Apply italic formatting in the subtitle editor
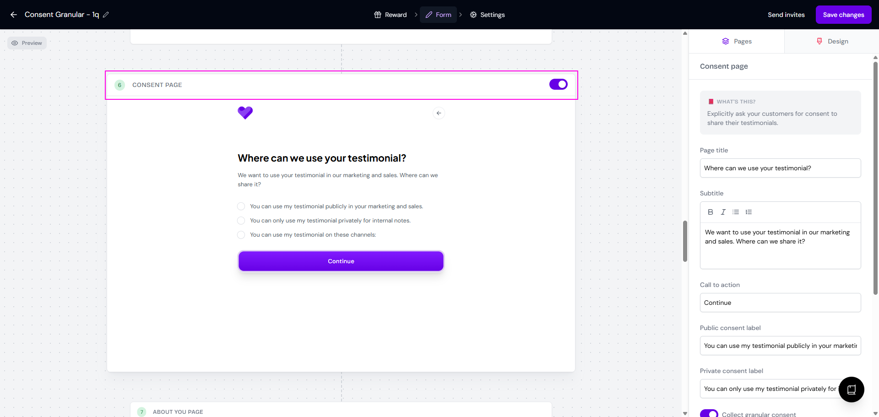Screen dimensions: 879x417 (x=723, y=212)
